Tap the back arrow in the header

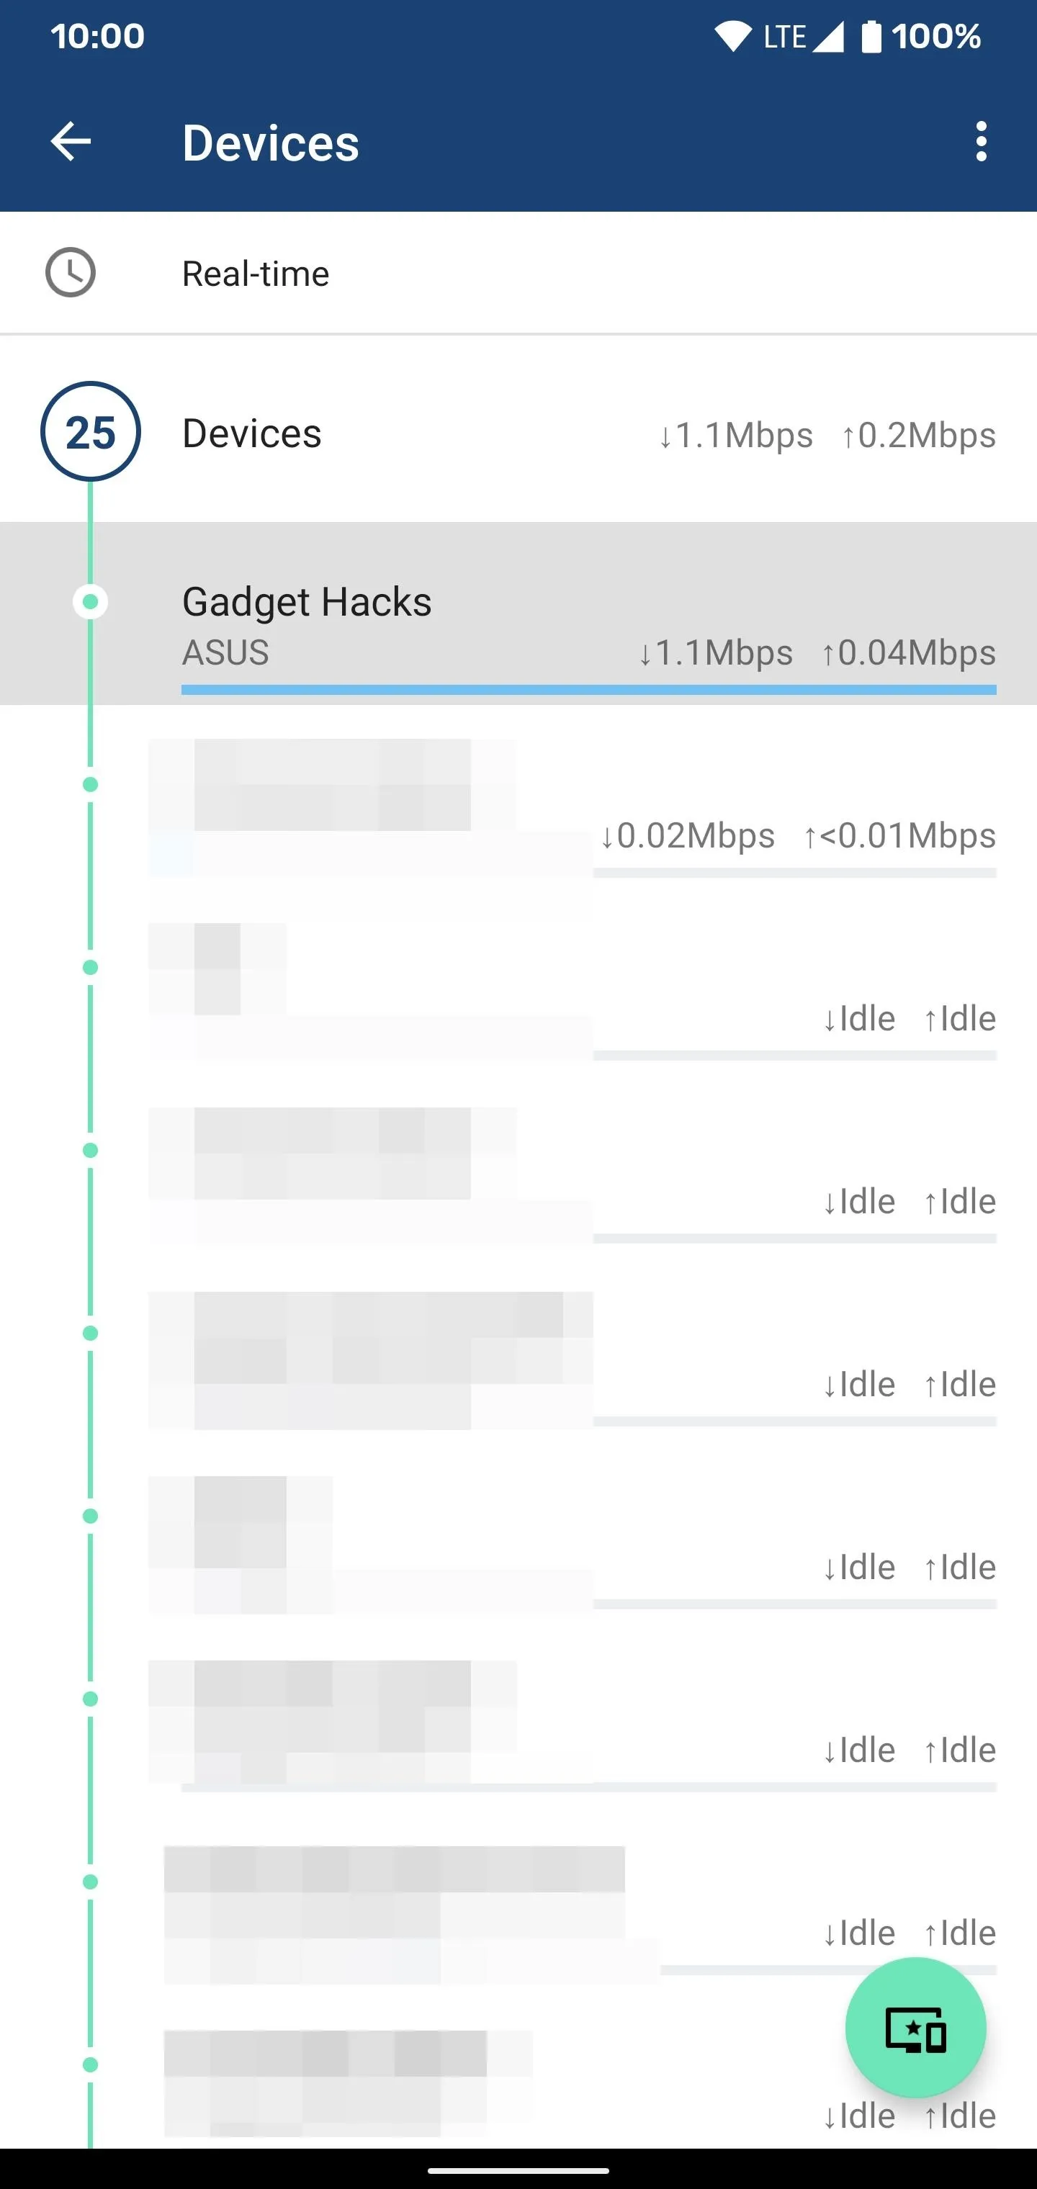[x=71, y=141]
